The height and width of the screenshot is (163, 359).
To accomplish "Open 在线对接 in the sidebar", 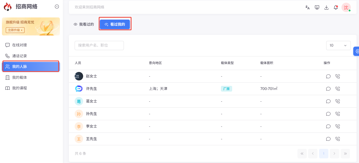I will (x=31, y=45).
